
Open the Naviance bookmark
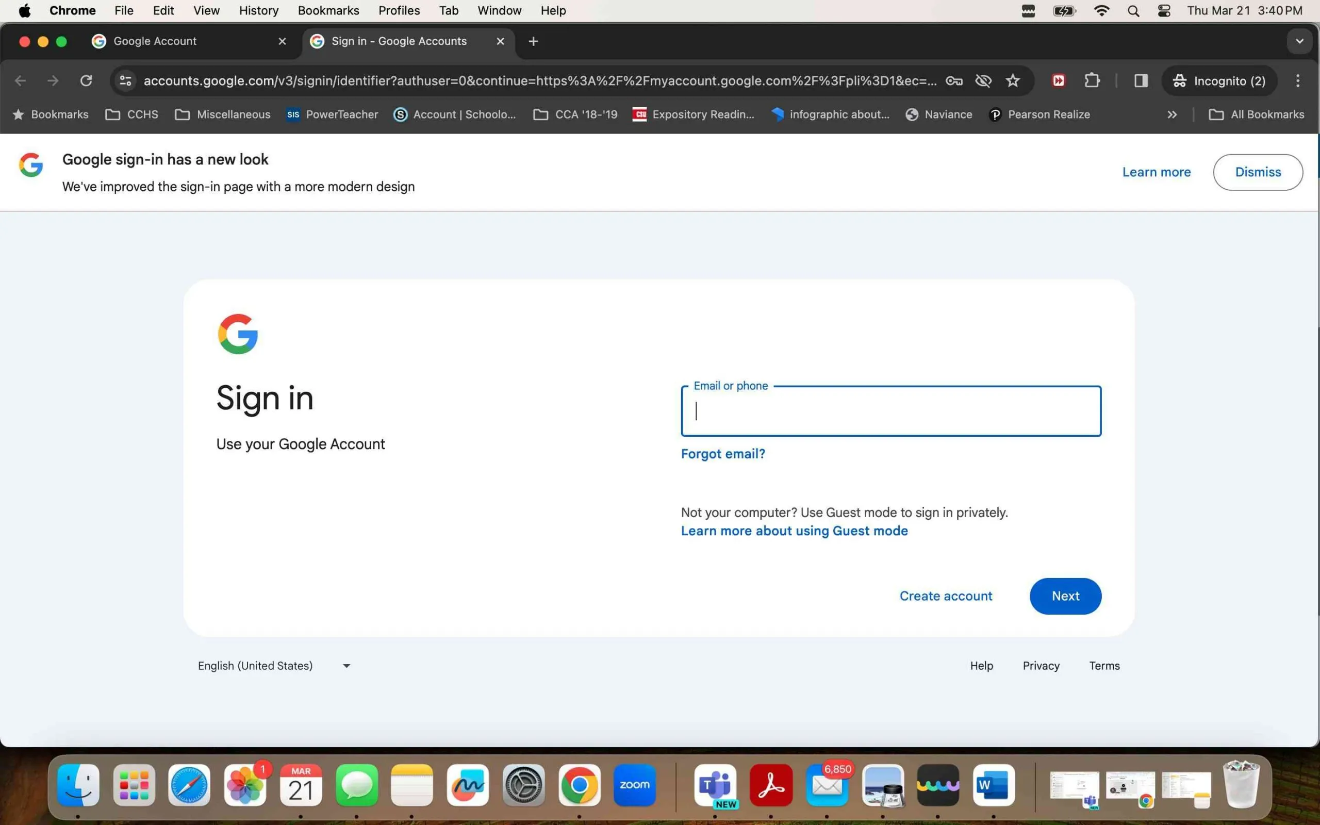(x=939, y=114)
